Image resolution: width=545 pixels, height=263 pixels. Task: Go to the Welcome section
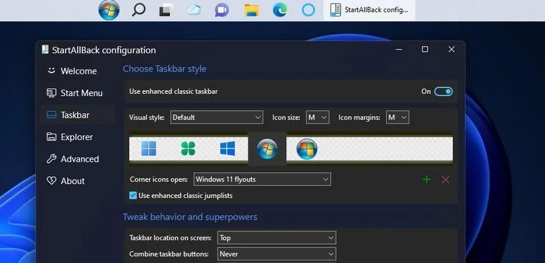point(78,71)
